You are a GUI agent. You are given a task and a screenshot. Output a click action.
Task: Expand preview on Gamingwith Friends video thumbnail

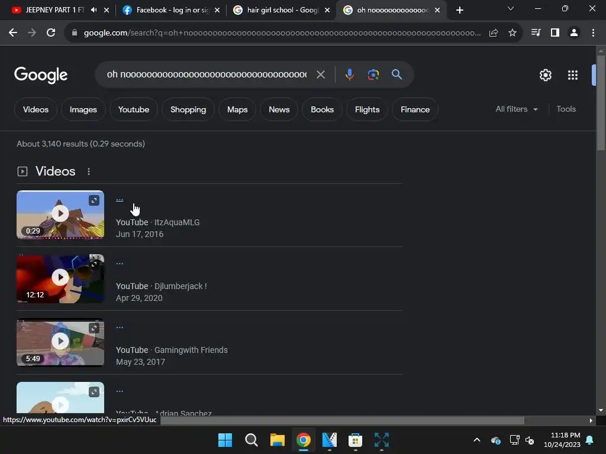pos(94,328)
